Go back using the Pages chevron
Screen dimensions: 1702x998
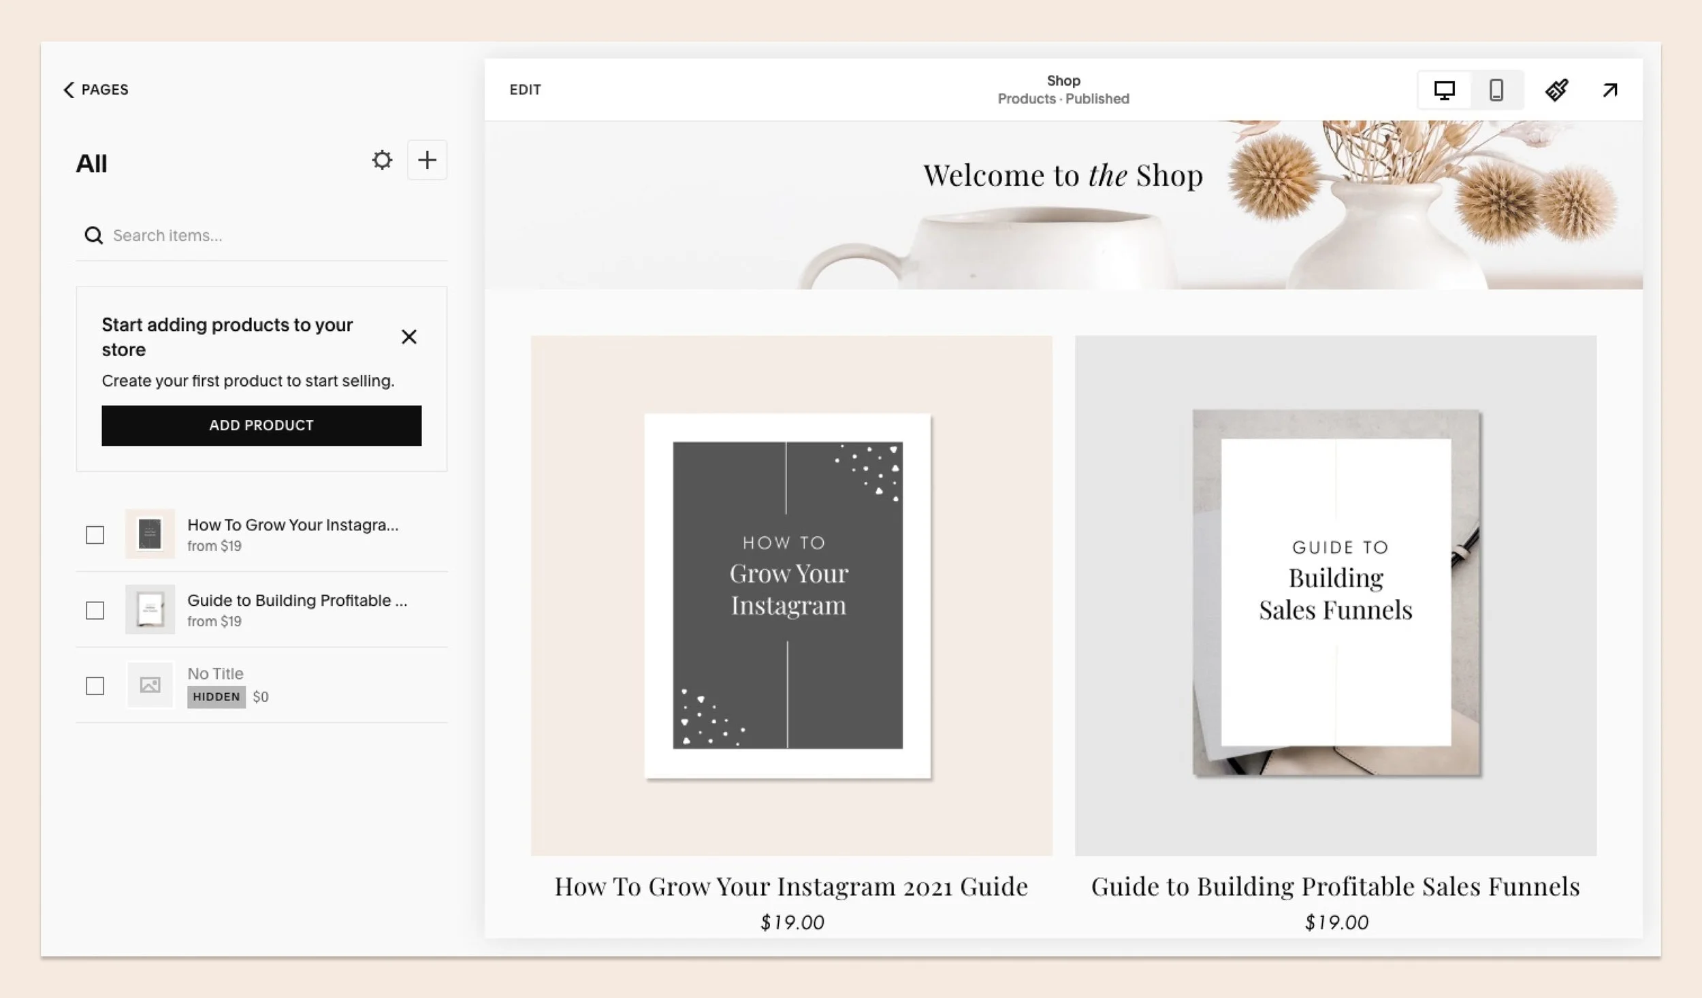pos(69,90)
